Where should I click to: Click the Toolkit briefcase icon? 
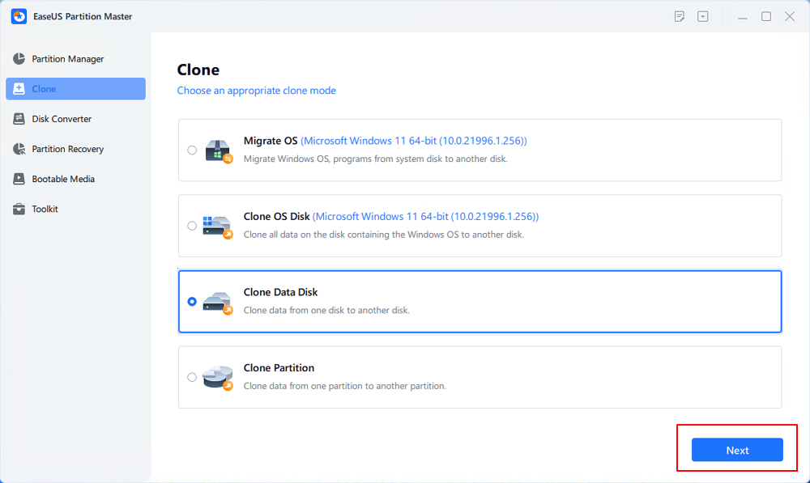click(19, 209)
